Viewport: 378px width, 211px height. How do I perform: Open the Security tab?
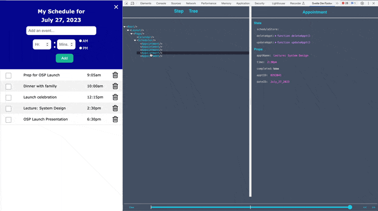(259, 3)
